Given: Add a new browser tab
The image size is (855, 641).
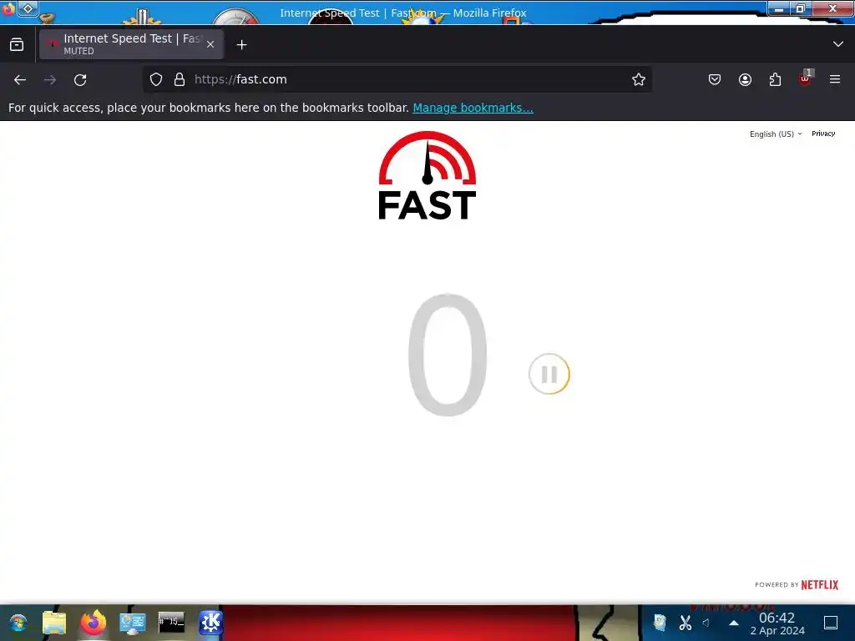Looking at the screenshot, I should tap(241, 45).
